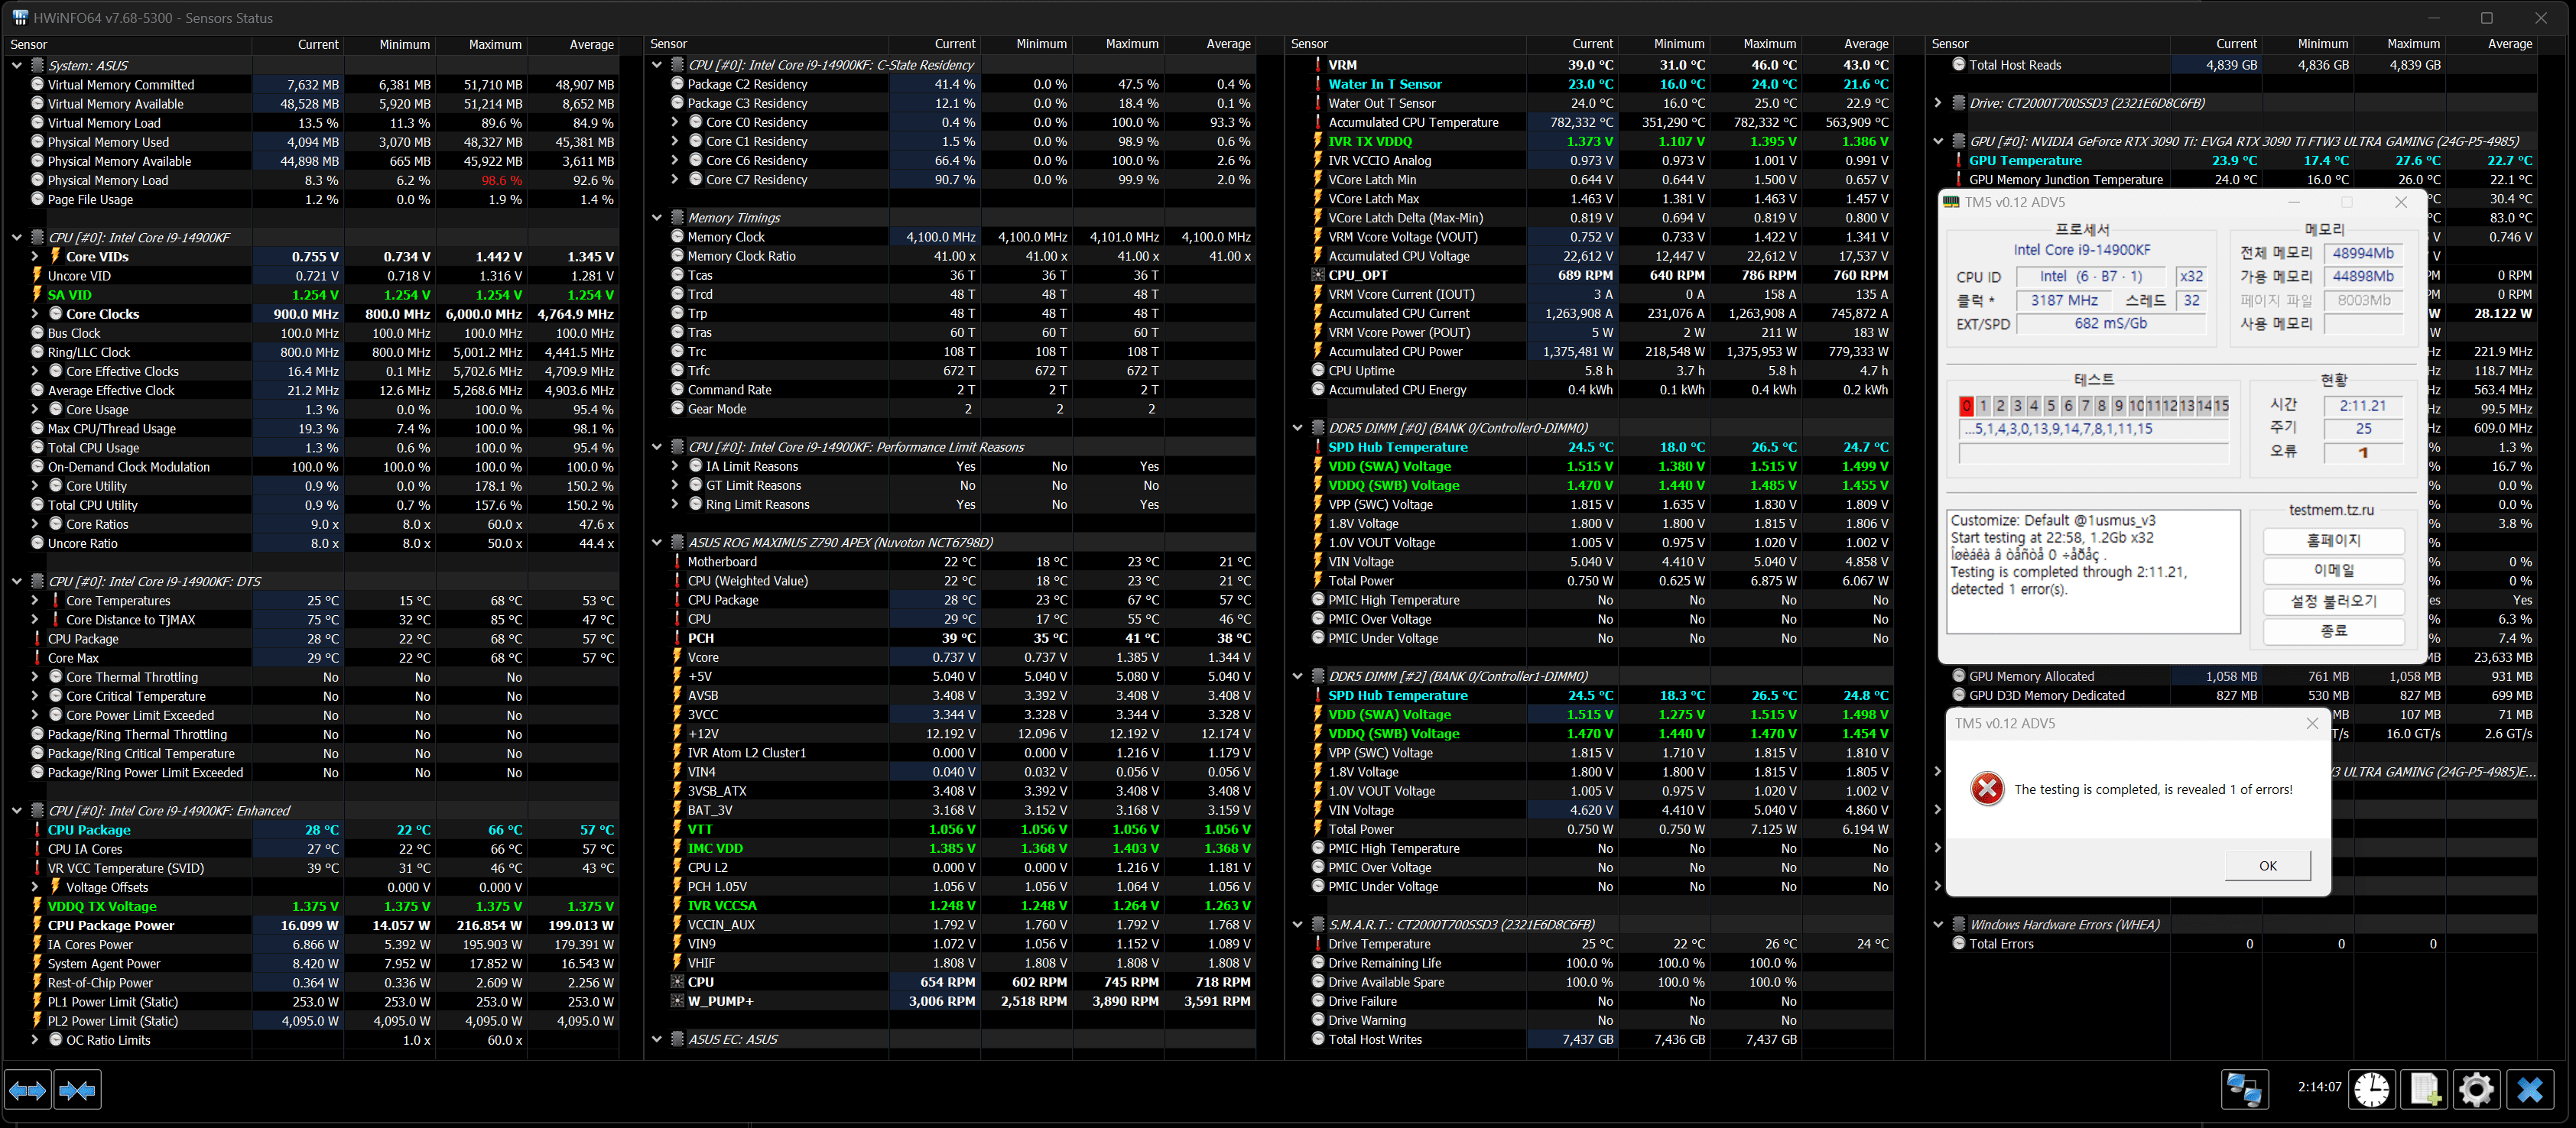Screen dimensions: 2576x1128
Task: Start logging with the sheet-plus icon
Action: [x=2424, y=1089]
